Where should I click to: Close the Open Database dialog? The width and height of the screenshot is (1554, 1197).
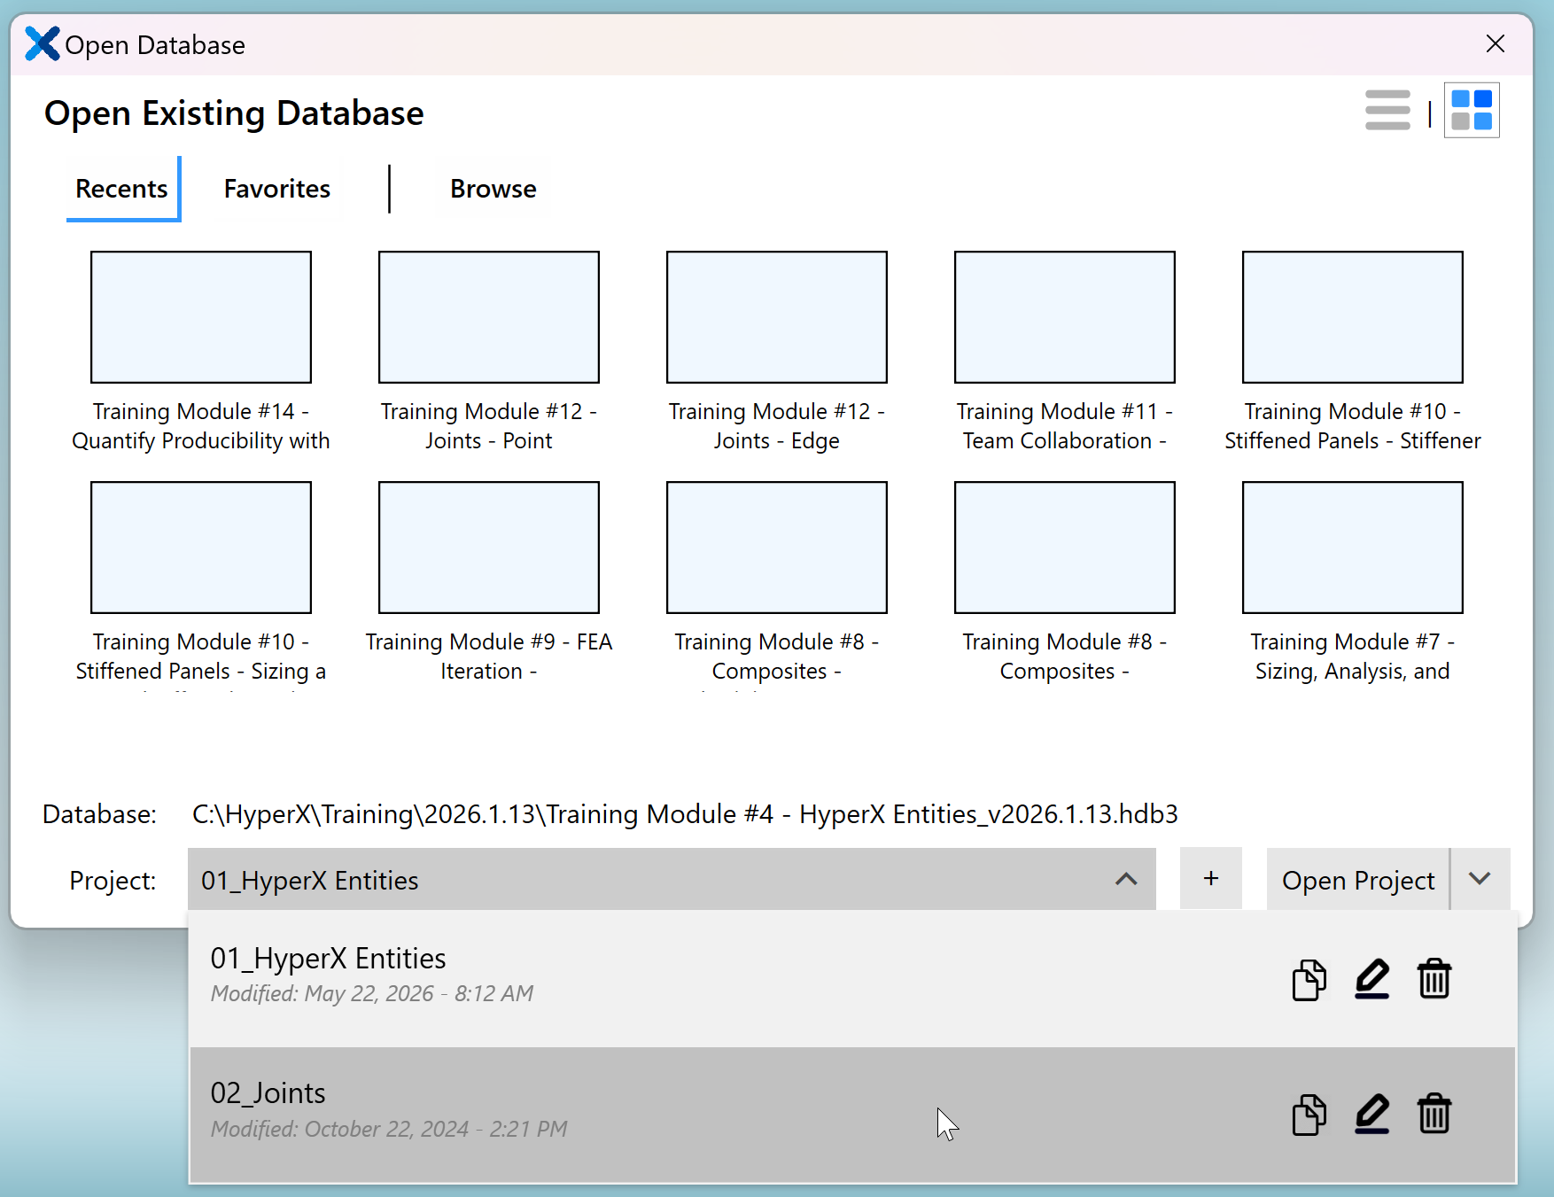tap(1496, 43)
